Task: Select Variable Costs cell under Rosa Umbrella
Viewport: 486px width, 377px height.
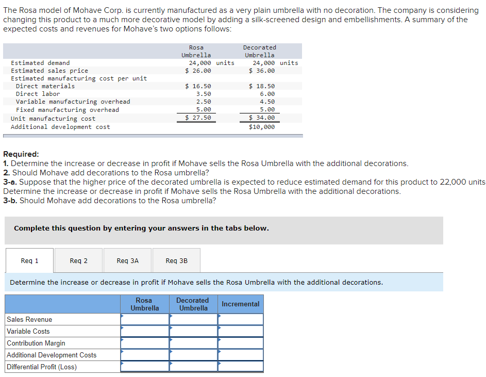Action: [145, 331]
